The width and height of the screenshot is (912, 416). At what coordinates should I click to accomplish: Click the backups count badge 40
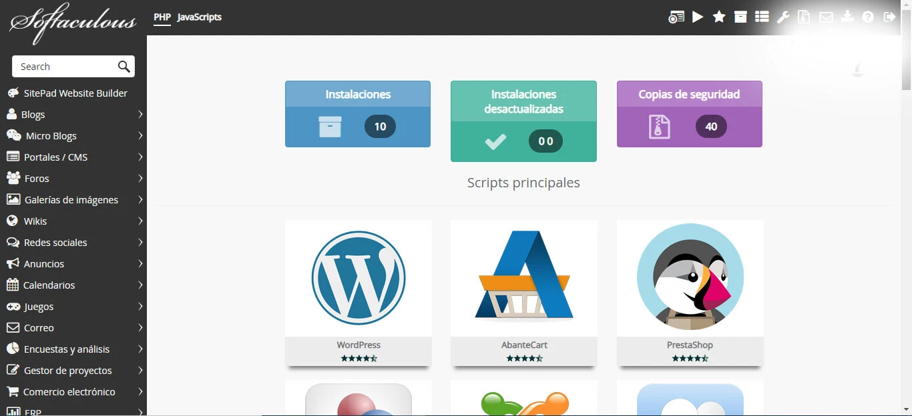tap(711, 127)
